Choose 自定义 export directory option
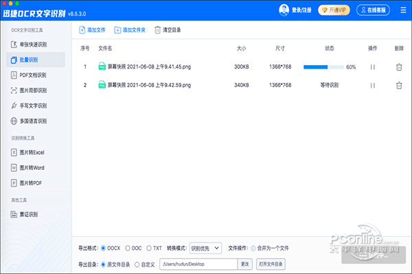This screenshot has height=274, width=412. 137,264
